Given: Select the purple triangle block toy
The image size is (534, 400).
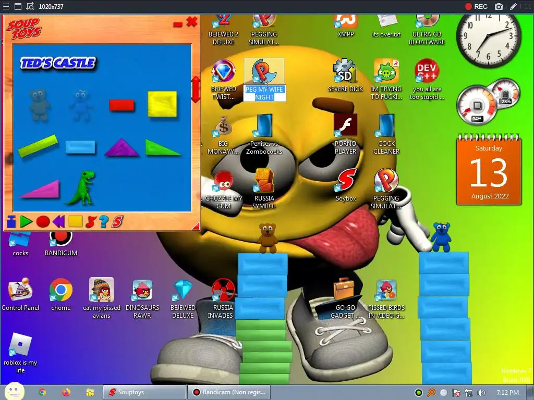Looking at the screenshot, I should tap(122, 147).
